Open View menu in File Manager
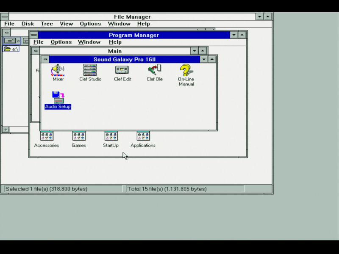The width and height of the screenshot is (339, 254). pos(66,24)
